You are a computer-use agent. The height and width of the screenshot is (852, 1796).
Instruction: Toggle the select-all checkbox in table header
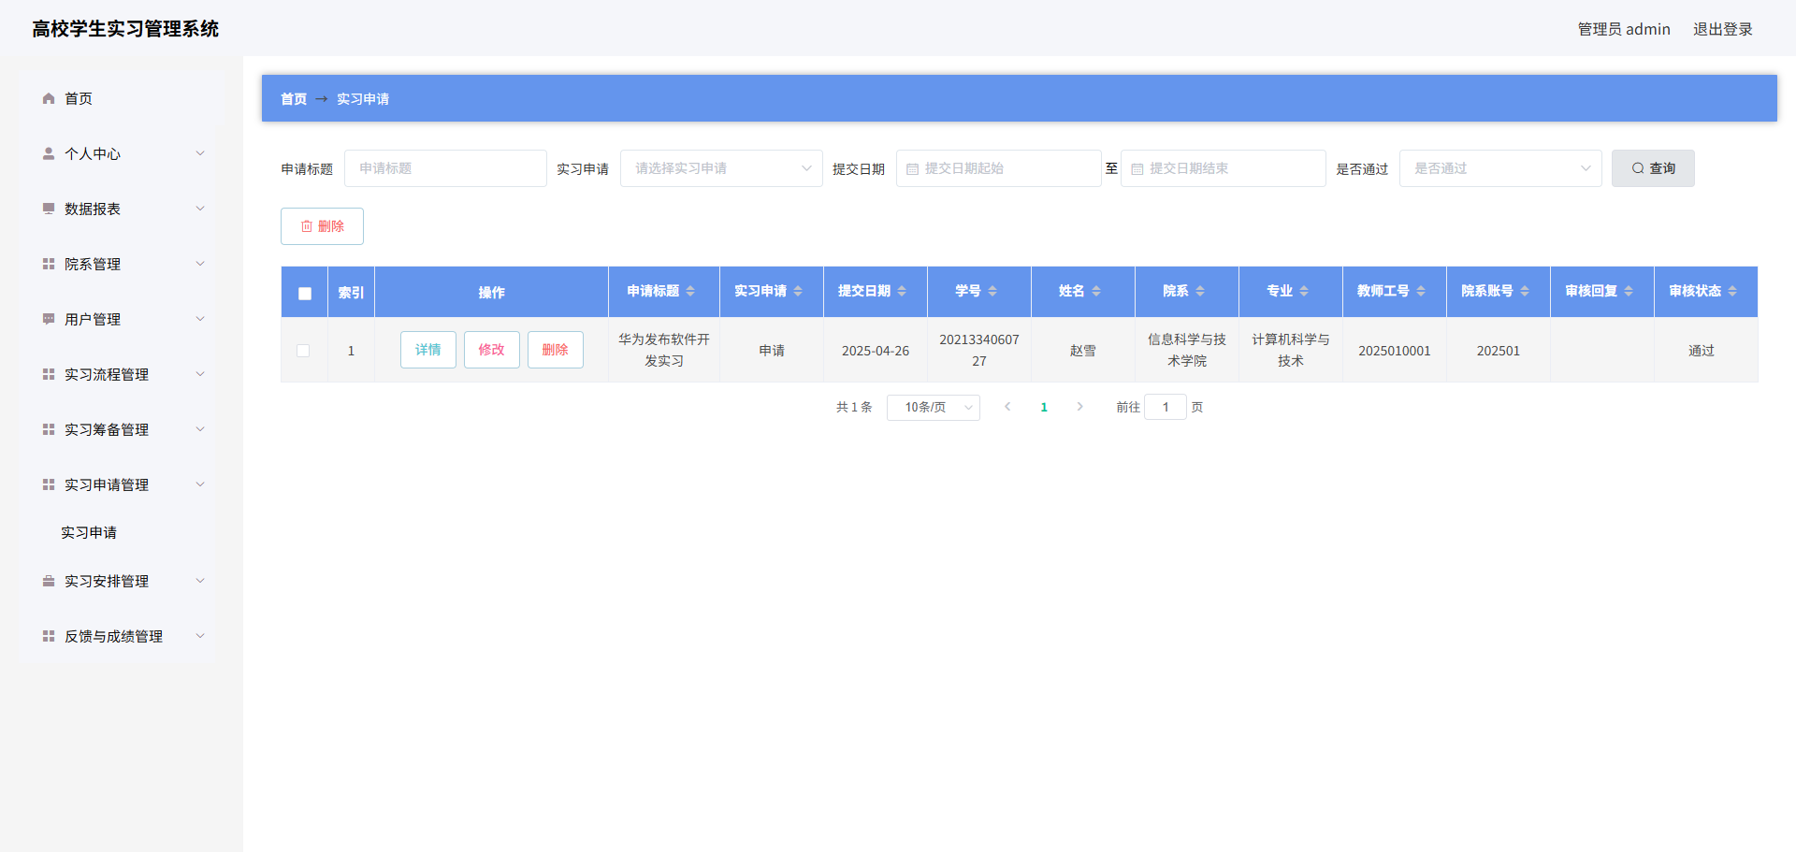[305, 293]
